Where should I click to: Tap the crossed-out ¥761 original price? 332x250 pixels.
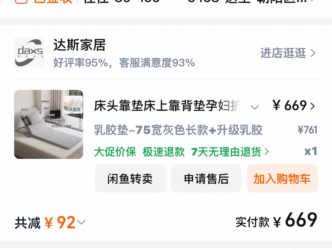307,130
